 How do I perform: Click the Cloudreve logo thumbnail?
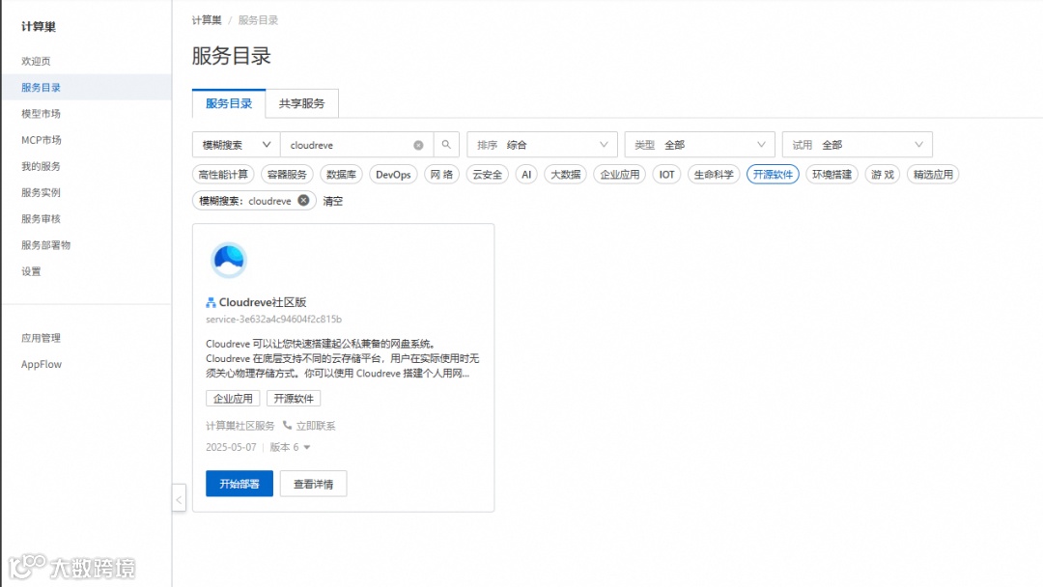(229, 260)
